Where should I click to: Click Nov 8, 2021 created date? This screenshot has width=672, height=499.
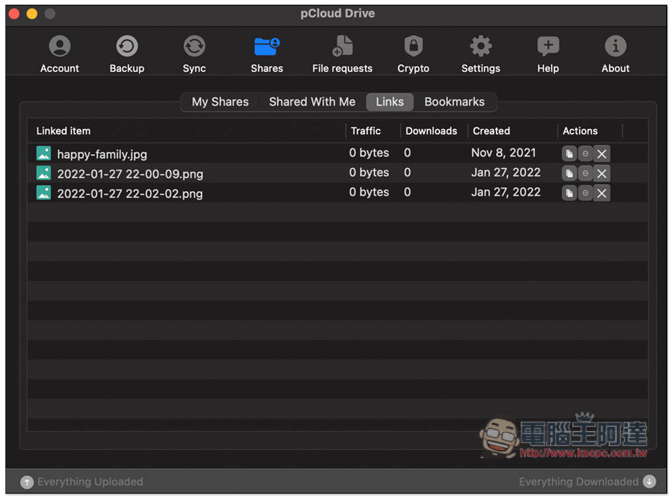(503, 153)
